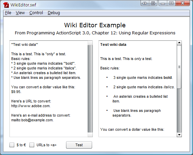Click the output panel scrollbar thumb
This screenshot has width=193, height=155.
click(179, 67)
